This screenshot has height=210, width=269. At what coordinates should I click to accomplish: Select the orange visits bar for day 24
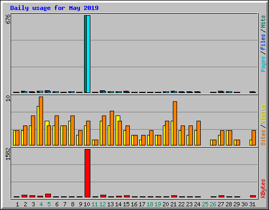point(199,133)
